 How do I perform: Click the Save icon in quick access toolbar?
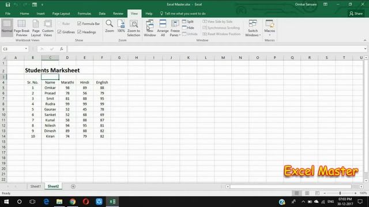[x=7, y=5]
